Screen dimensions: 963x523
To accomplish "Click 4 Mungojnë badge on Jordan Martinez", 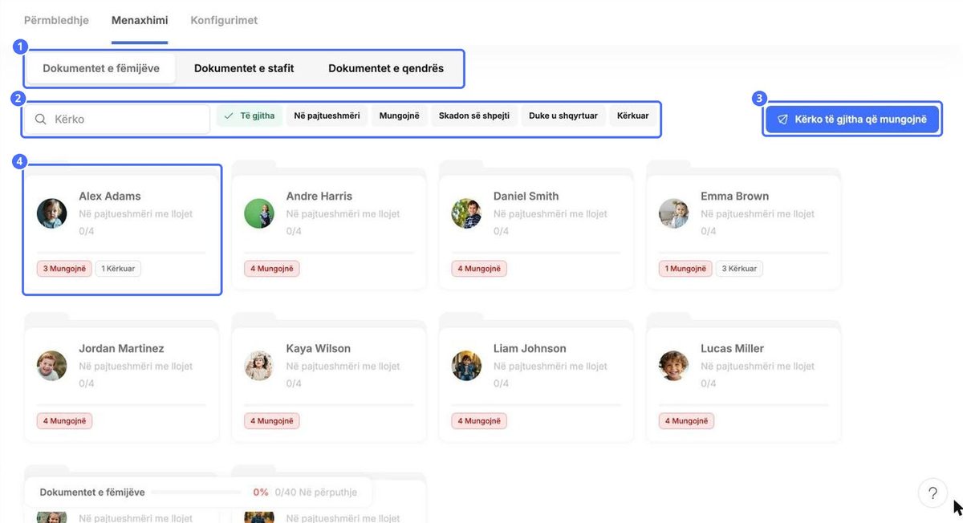I will [64, 420].
